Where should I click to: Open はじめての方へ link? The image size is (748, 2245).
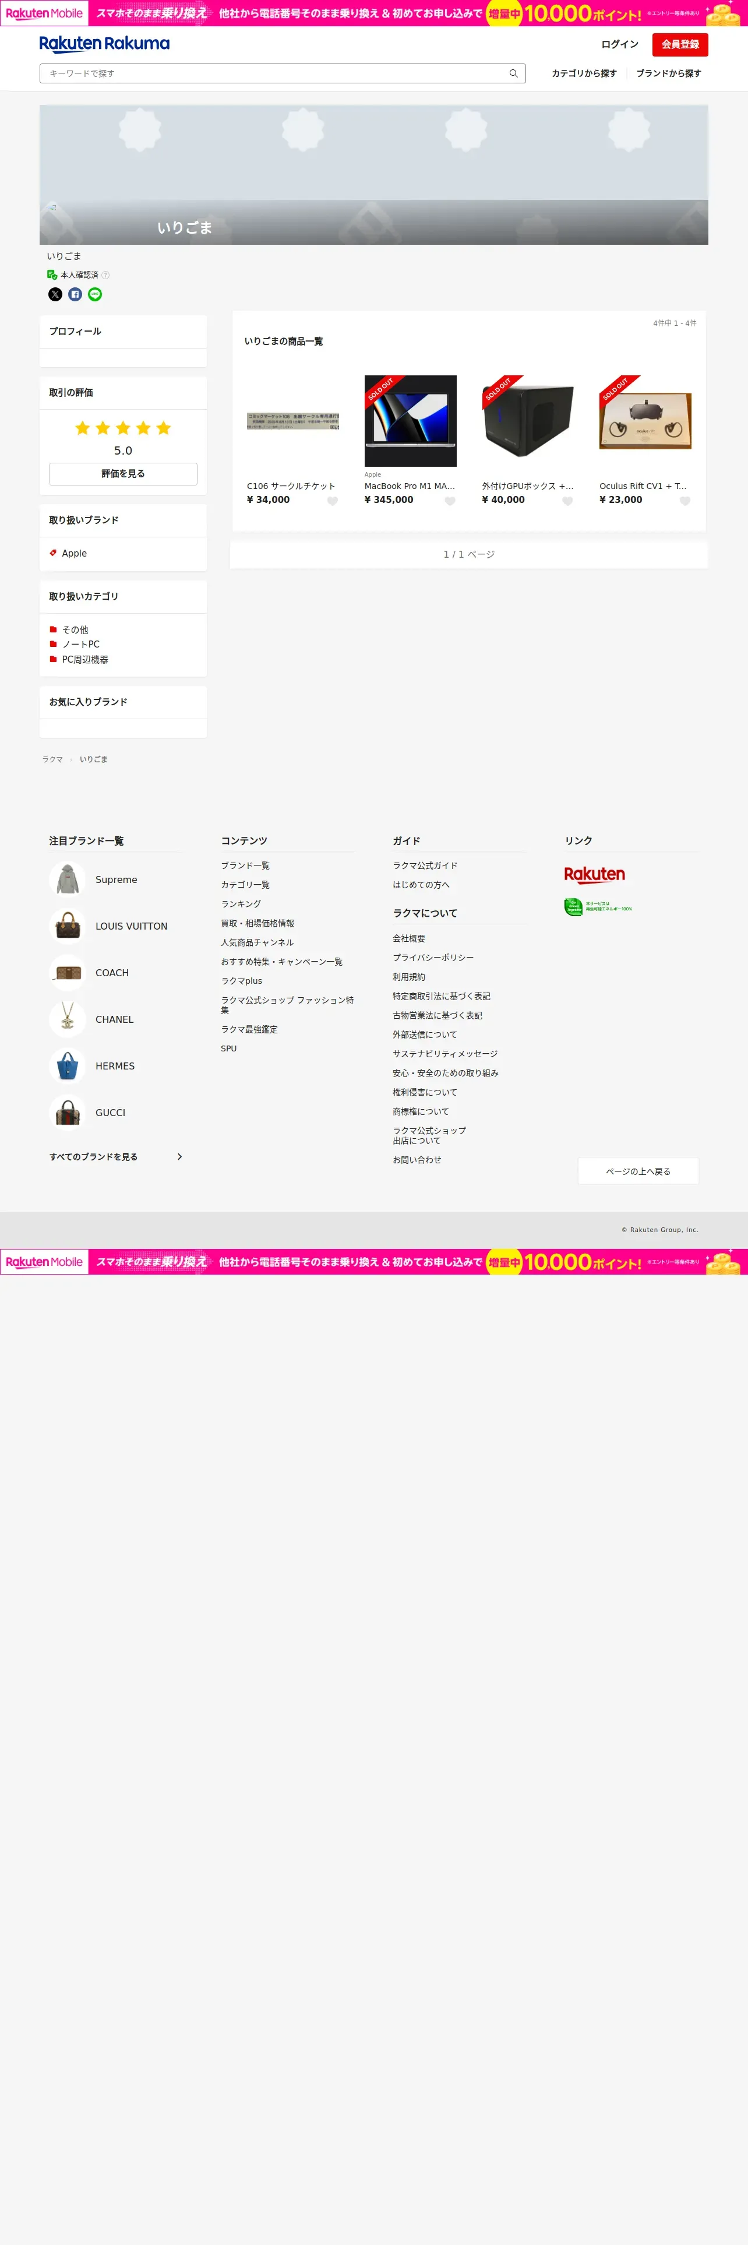click(x=421, y=885)
